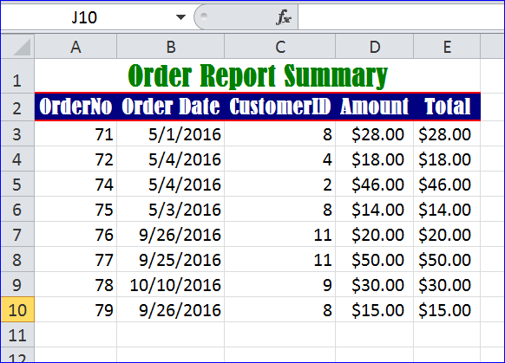Open the Name Box dropdown arrow

(x=180, y=17)
